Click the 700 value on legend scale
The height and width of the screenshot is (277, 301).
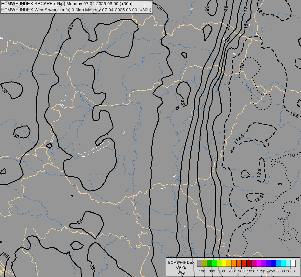[232, 271]
